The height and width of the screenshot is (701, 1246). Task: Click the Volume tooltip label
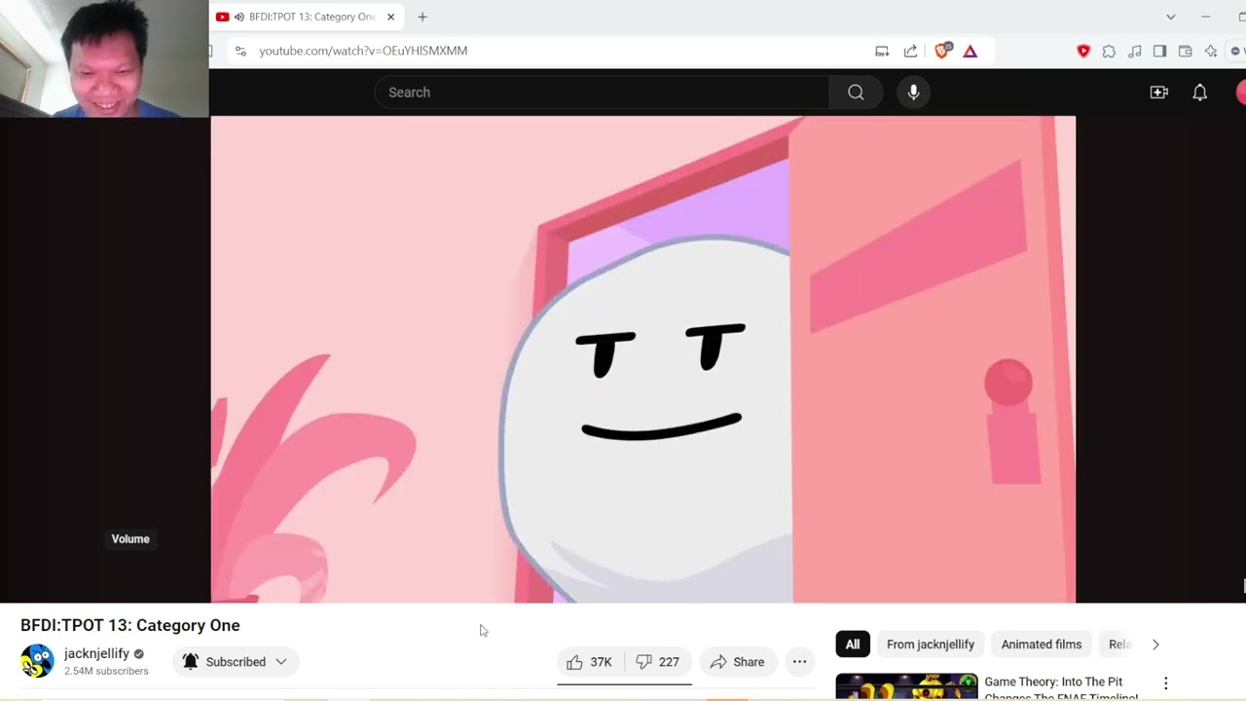(x=130, y=539)
